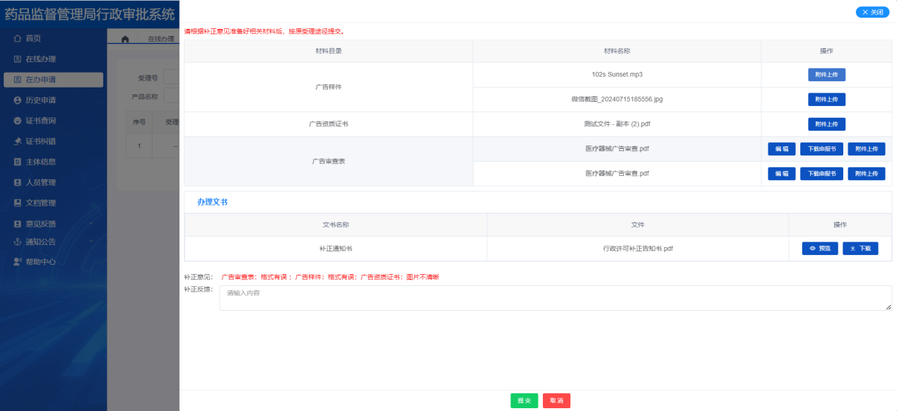Edit the first 医疗器械广告审查.pdf row

tap(782, 149)
